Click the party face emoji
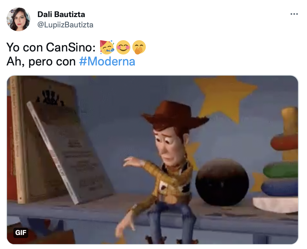This screenshot has height=249, width=307. point(107,47)
